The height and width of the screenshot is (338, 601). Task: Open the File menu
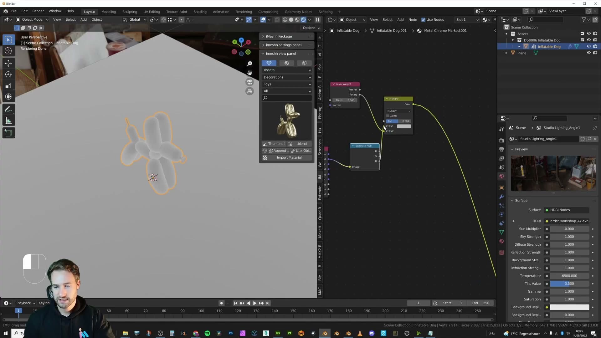point(14,11)
